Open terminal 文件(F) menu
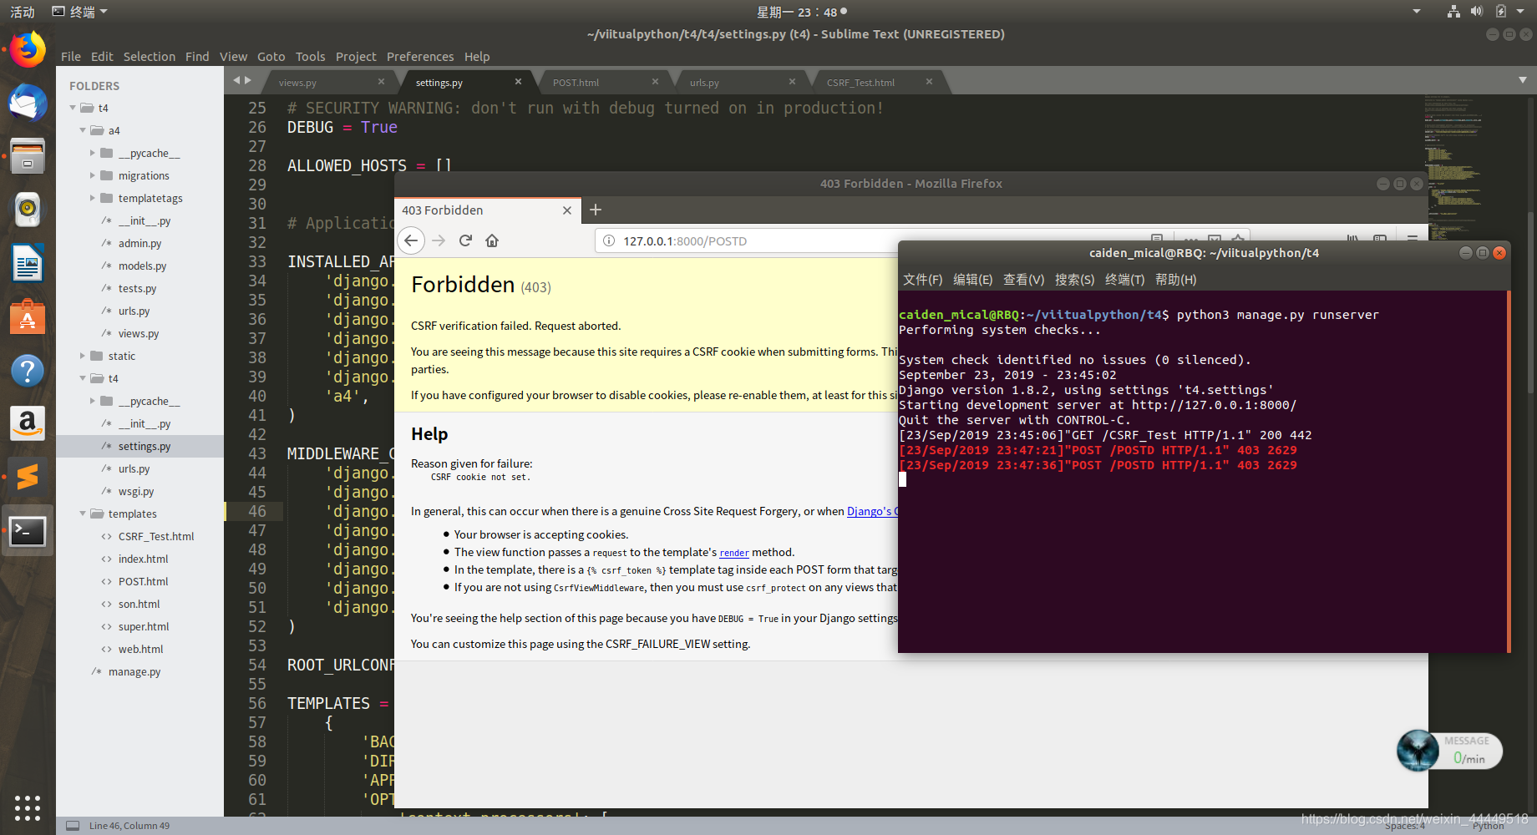Screen dimensions: 1537x835 click(922, 280)
